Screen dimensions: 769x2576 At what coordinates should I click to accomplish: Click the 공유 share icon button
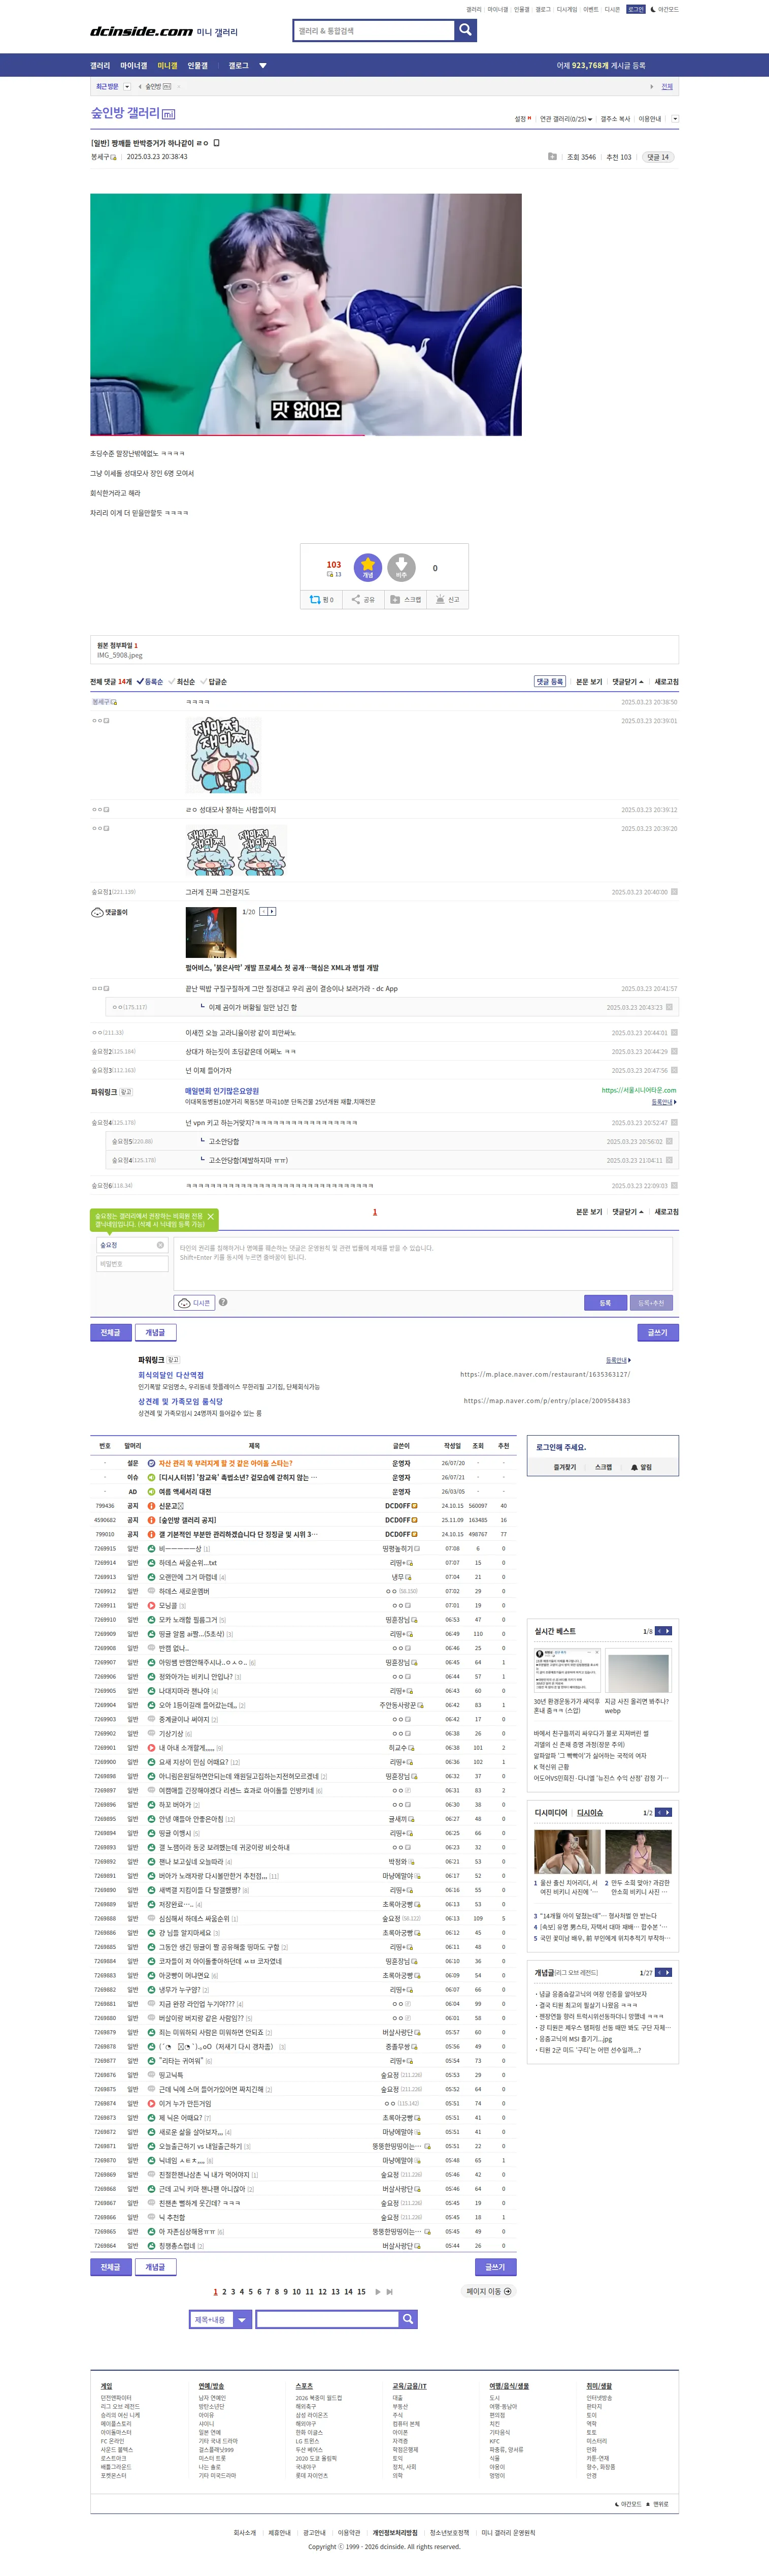click(363, 599)
